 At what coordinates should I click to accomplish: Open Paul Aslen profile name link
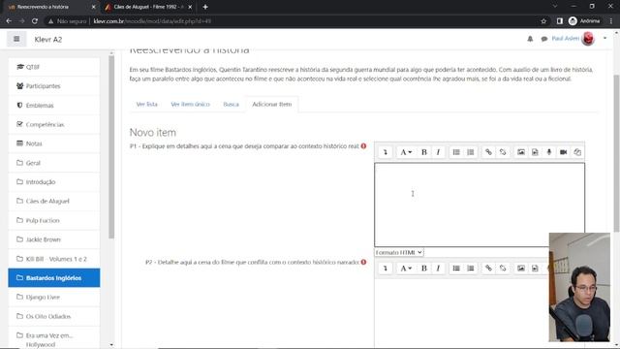[566, 39]
